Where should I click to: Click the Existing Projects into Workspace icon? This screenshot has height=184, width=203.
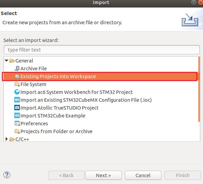17,76
